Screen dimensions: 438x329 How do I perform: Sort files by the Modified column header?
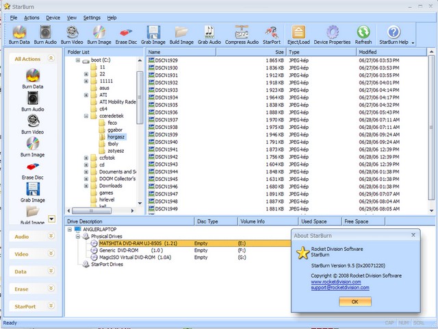click(391, 52)
